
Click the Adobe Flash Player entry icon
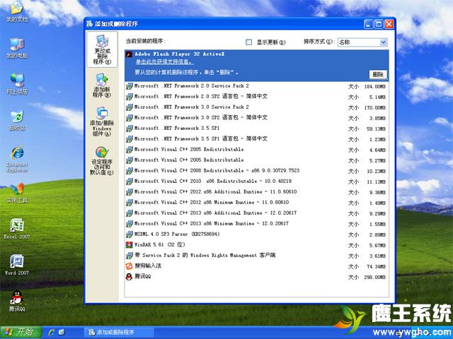pyautogui.click(x=129, y=54)
